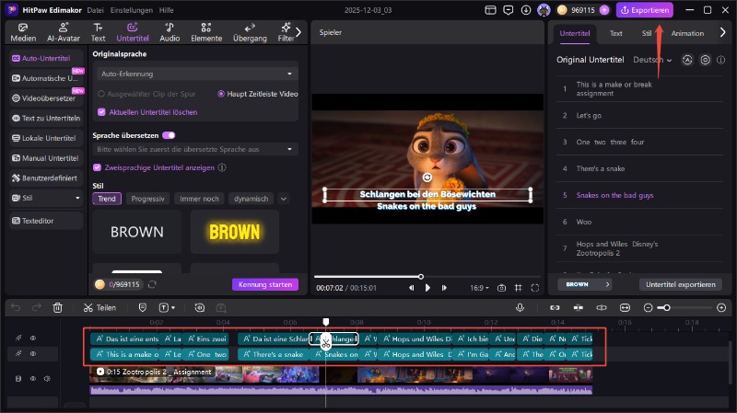Viewport: 737px width, 413px height.
Task: Redo the last action
Action: (x=37, y=308)
